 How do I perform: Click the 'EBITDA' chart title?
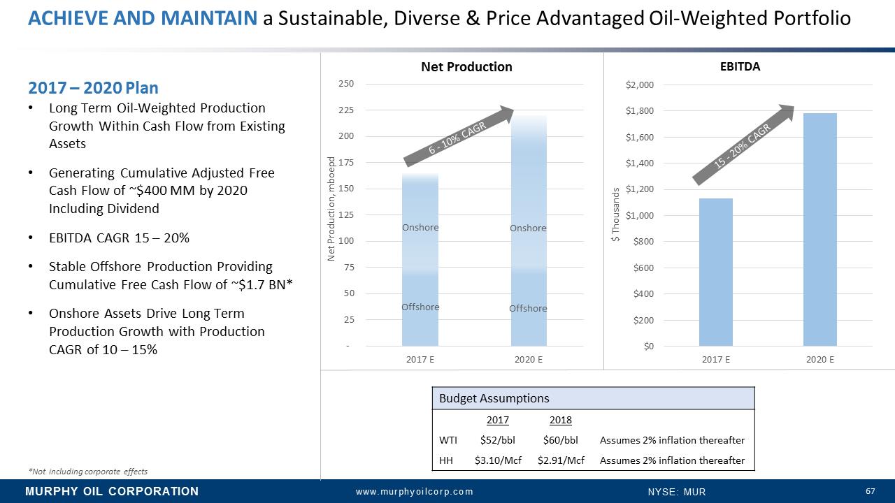point(740,66)
